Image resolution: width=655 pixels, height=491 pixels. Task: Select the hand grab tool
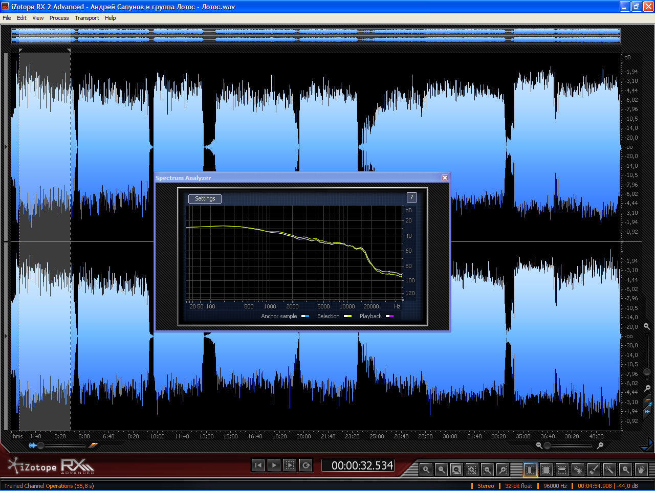641,469
